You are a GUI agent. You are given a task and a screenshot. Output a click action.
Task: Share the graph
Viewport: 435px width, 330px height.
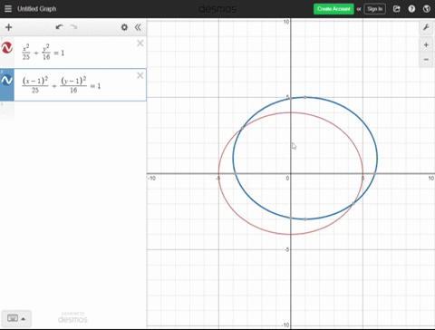tap(397, 9)
